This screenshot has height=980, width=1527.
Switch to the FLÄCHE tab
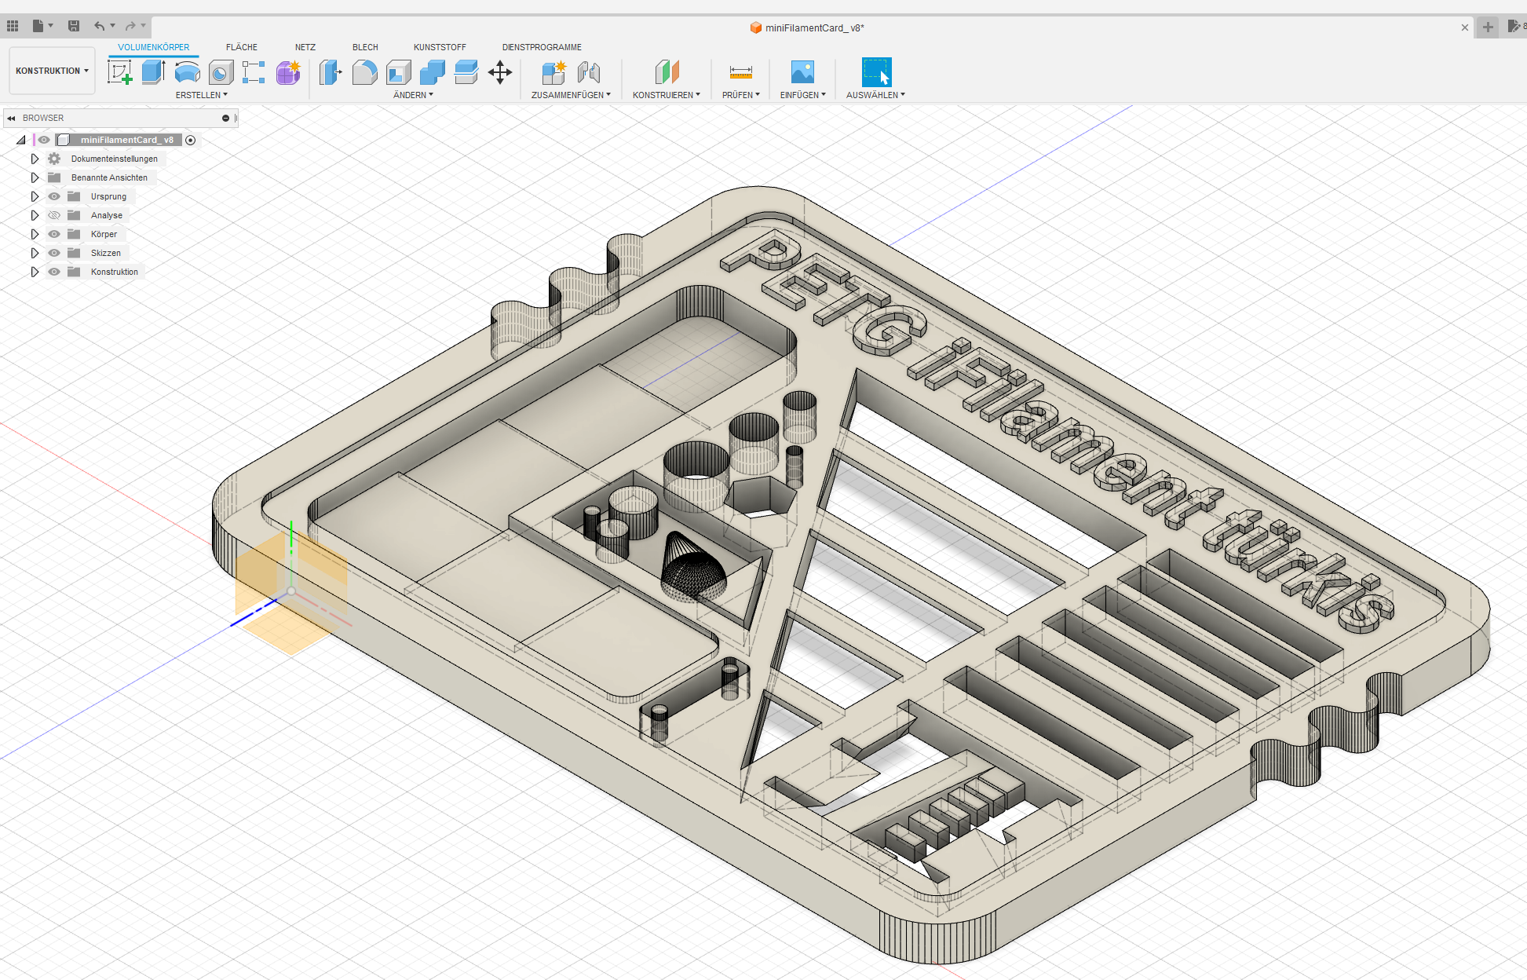coord(242,47)
